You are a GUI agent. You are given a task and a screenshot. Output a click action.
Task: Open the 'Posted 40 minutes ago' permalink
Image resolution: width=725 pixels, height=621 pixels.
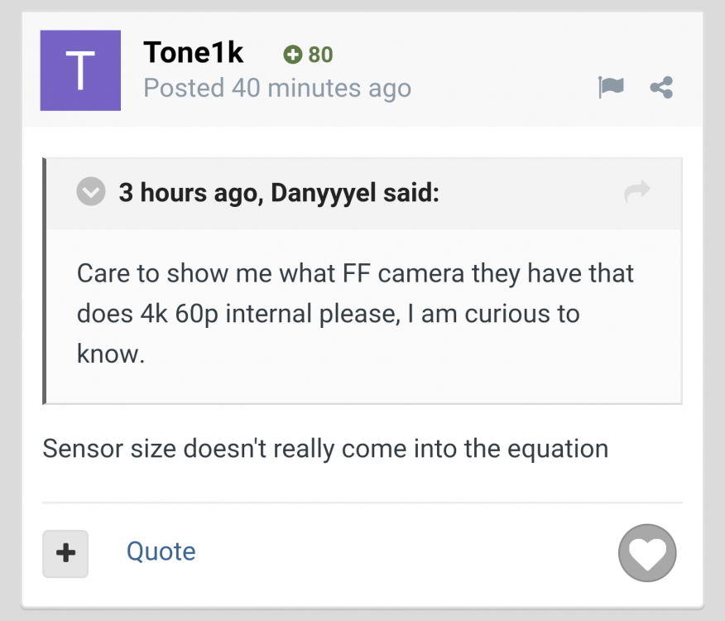276,88
